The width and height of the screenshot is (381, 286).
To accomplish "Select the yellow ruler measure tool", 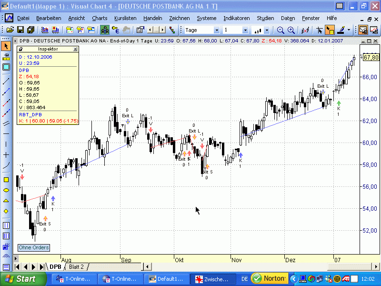I will click(x=6, y=57).
